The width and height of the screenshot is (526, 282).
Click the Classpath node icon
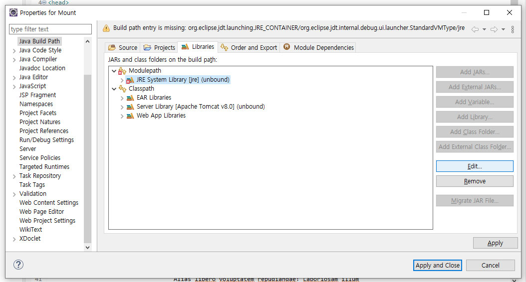pos(122,89)
